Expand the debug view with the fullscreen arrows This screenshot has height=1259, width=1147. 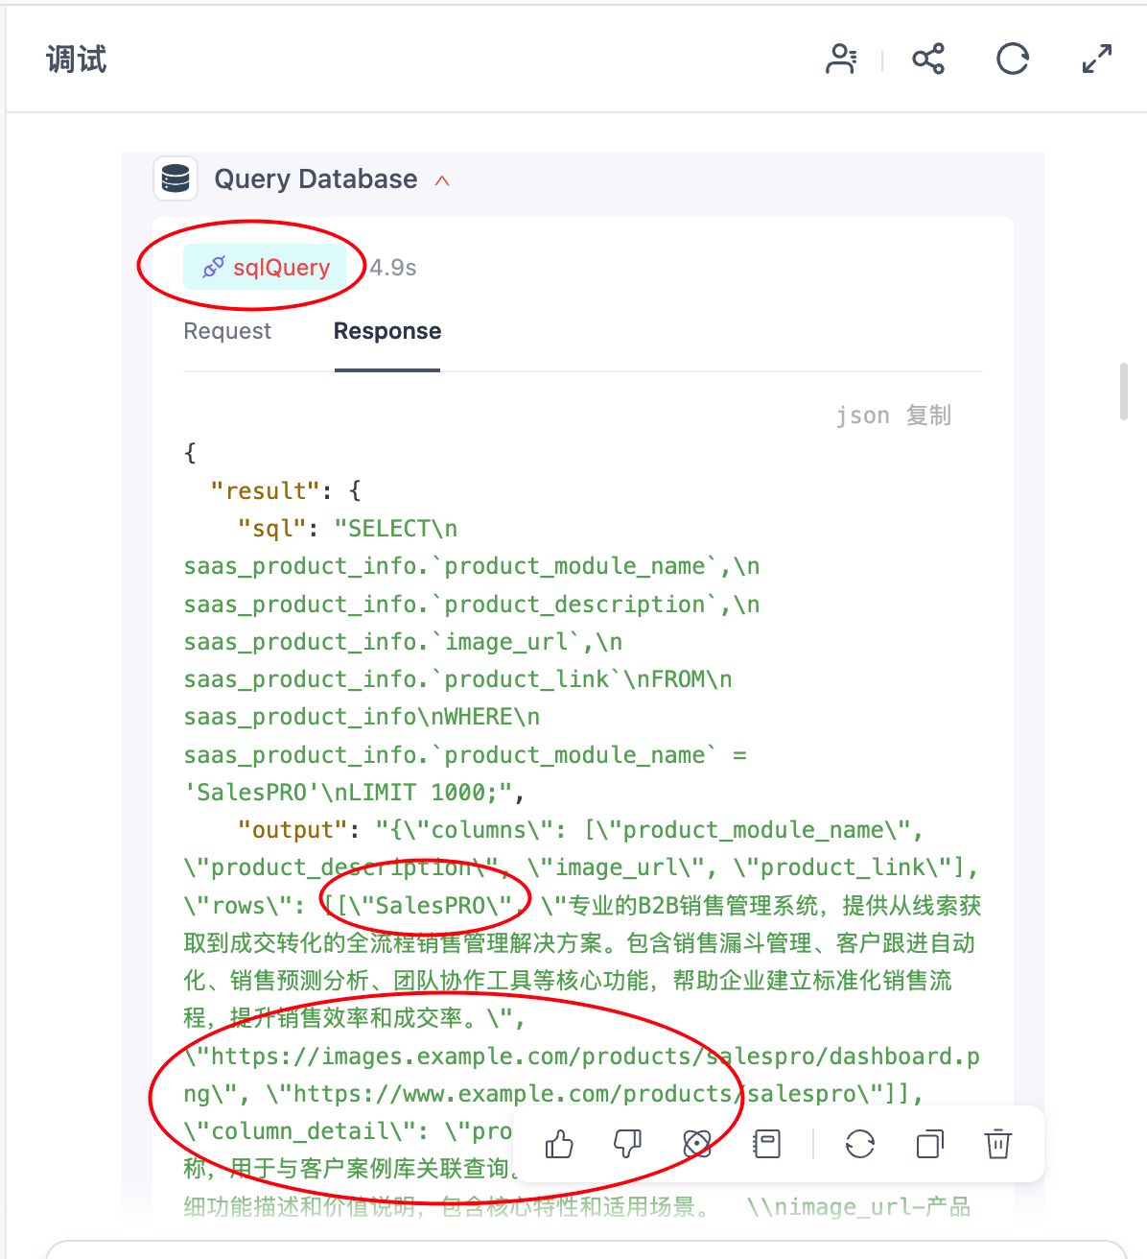click(1095, 59)
